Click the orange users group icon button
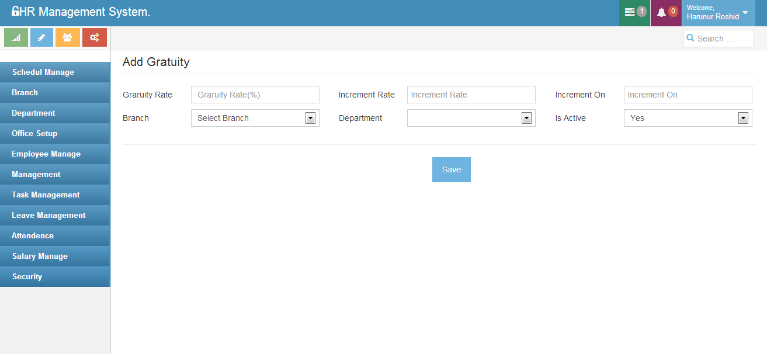Screen dimensions: 767x354 (x=68, y=37)
